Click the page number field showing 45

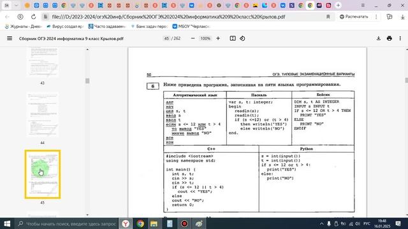166,38
